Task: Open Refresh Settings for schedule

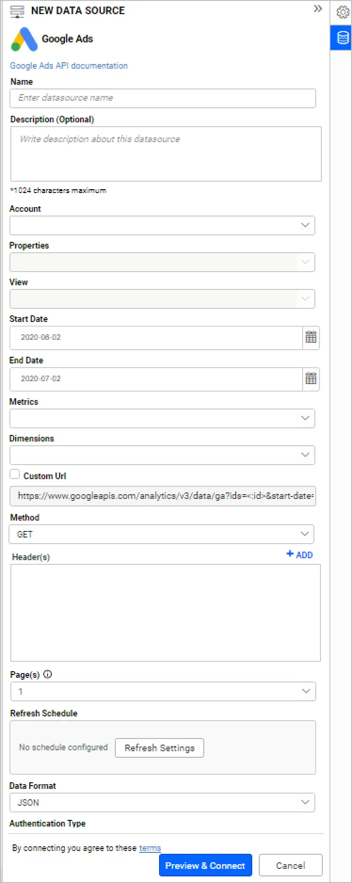Action: [x=160, y=748]
